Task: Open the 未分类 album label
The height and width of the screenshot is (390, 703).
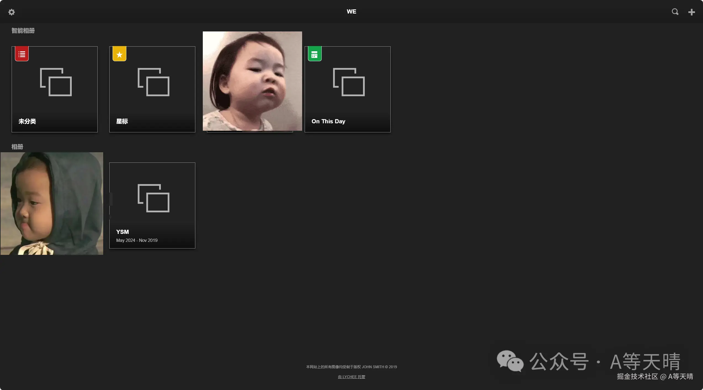Action: pyautogui.click(x=27, y=121)
